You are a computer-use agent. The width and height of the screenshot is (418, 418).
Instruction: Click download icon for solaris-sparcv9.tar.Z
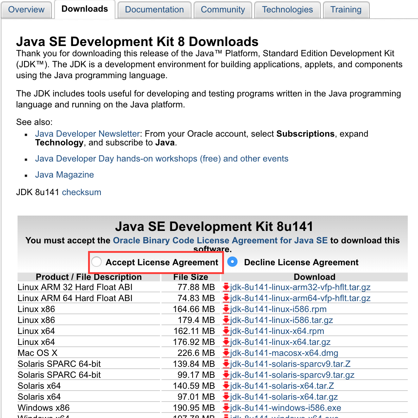[226, 364]
